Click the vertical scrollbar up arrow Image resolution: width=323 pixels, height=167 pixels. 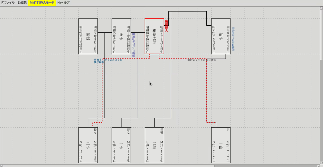(x=321, y=8)
